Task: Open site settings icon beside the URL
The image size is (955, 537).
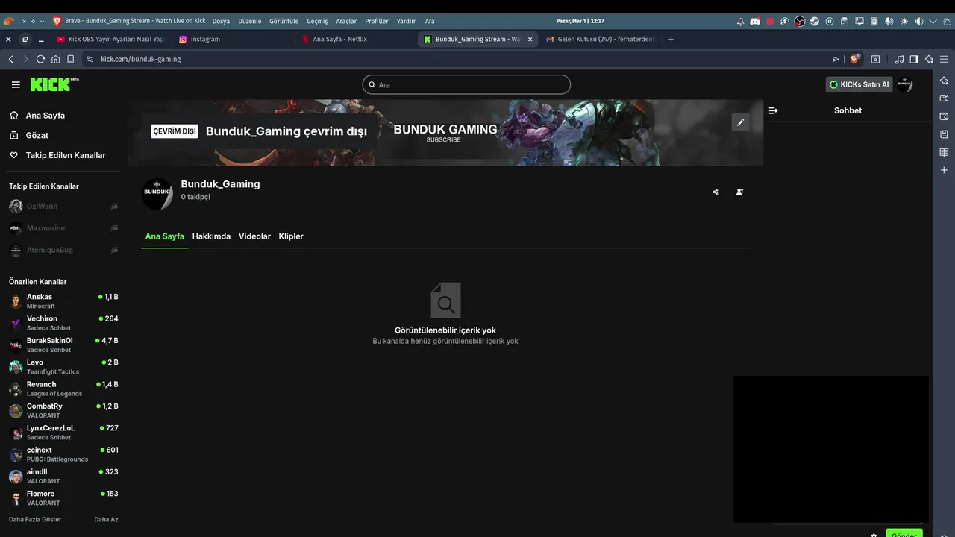Action: click(x=90, y=59)
